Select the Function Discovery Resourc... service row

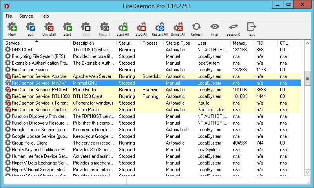point(152,123)
